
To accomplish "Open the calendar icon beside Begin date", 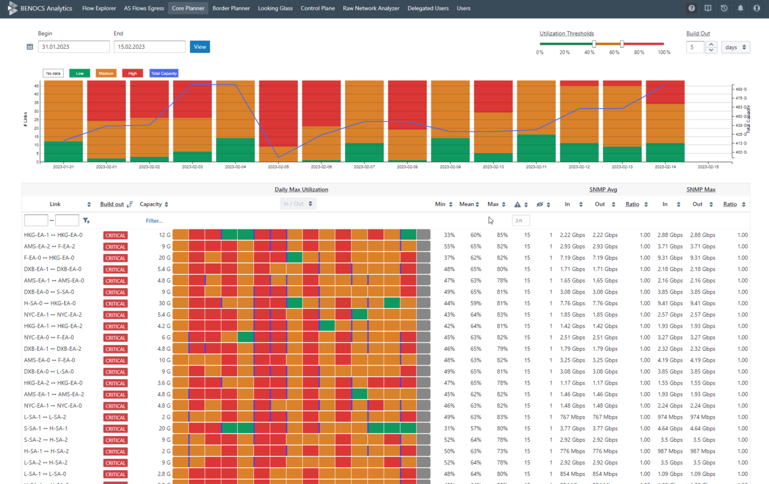I will (30, 47).
